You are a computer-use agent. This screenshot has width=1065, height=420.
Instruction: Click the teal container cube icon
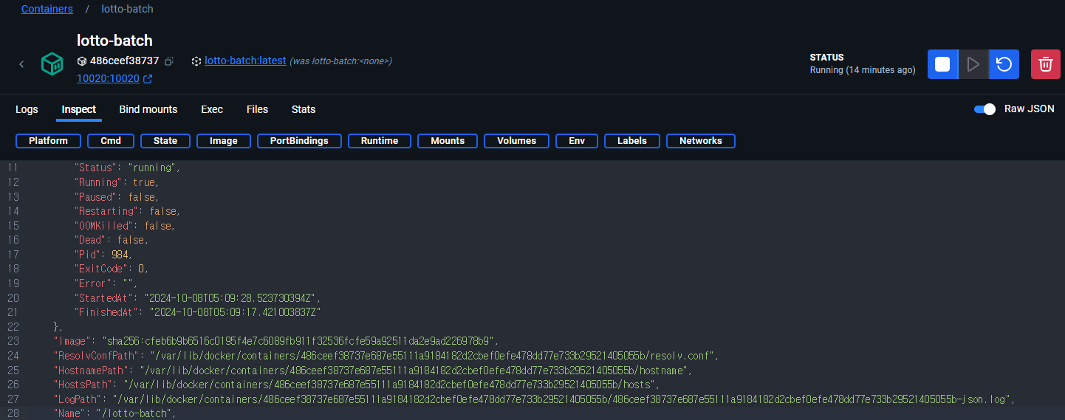point(52,64)
